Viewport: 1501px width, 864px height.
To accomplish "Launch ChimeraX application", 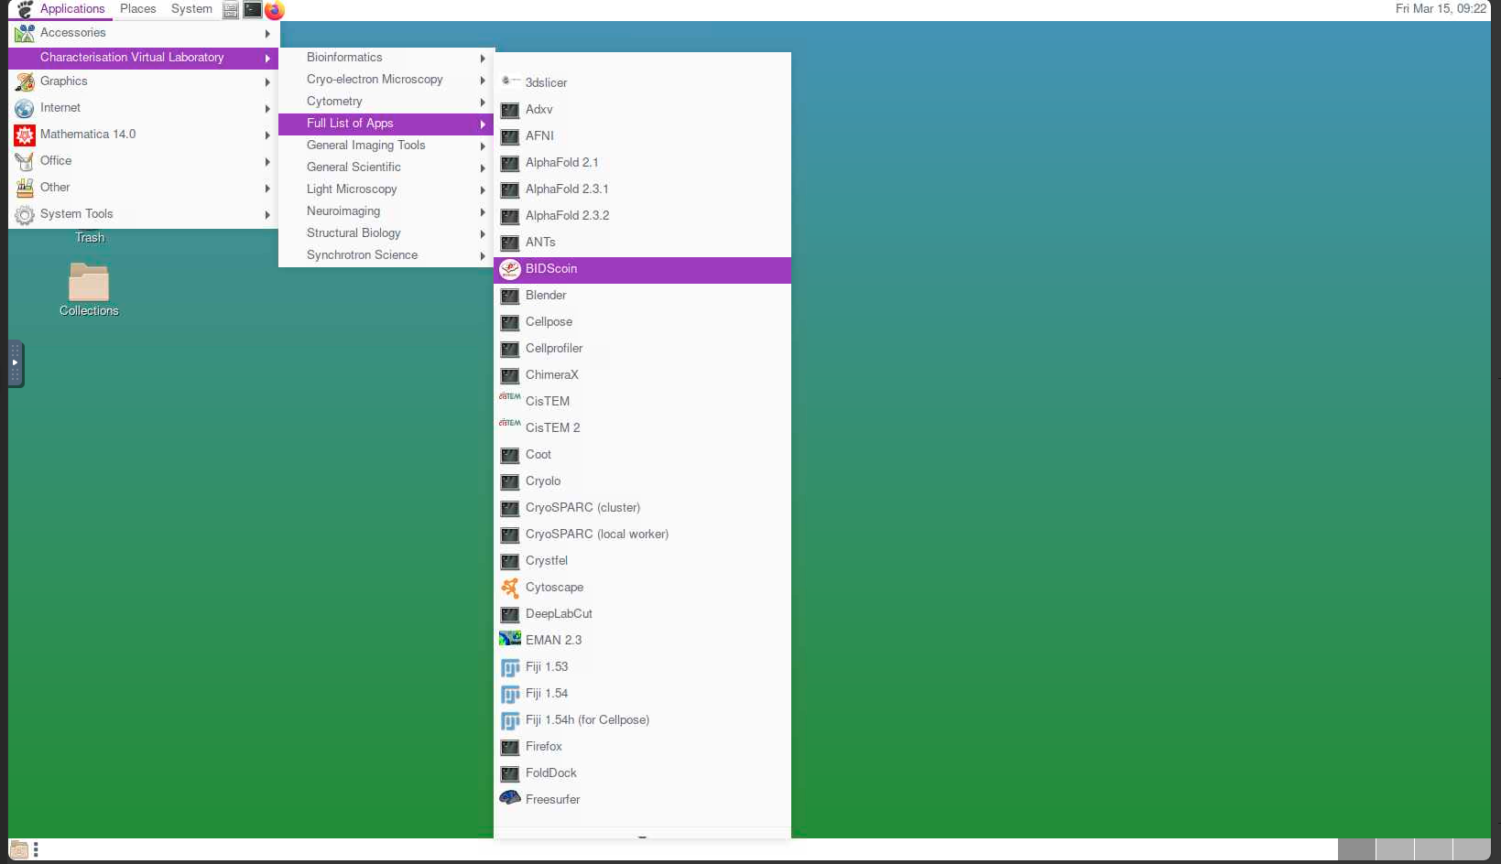I will pyautogui.click(x=642, y=375).
